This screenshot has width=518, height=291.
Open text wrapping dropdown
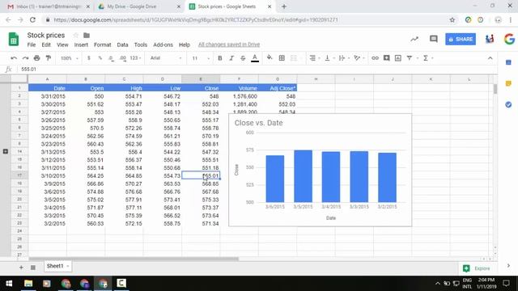(x=344, y=58)
